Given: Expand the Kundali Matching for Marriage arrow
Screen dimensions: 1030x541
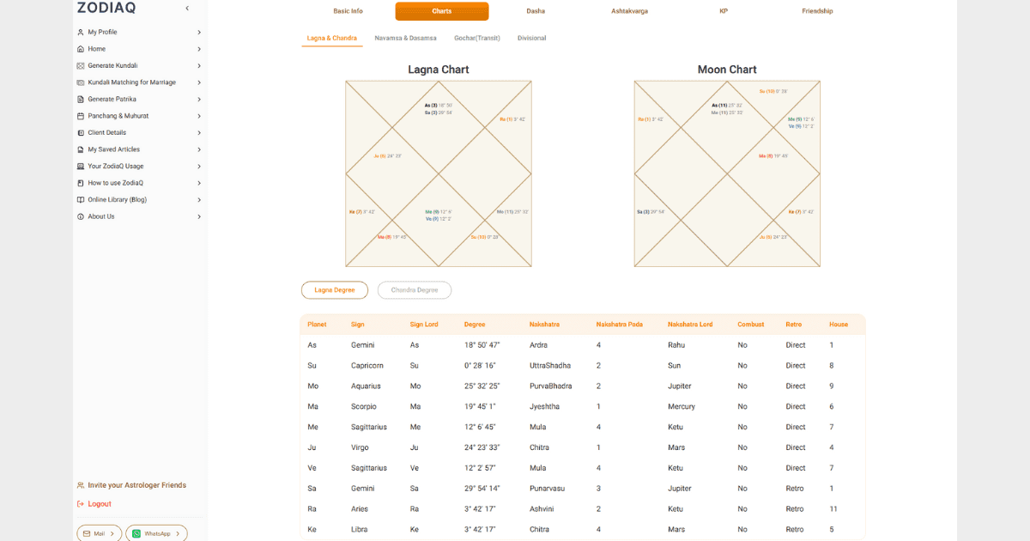Looking at the screenshot, I should click(199, 82).
